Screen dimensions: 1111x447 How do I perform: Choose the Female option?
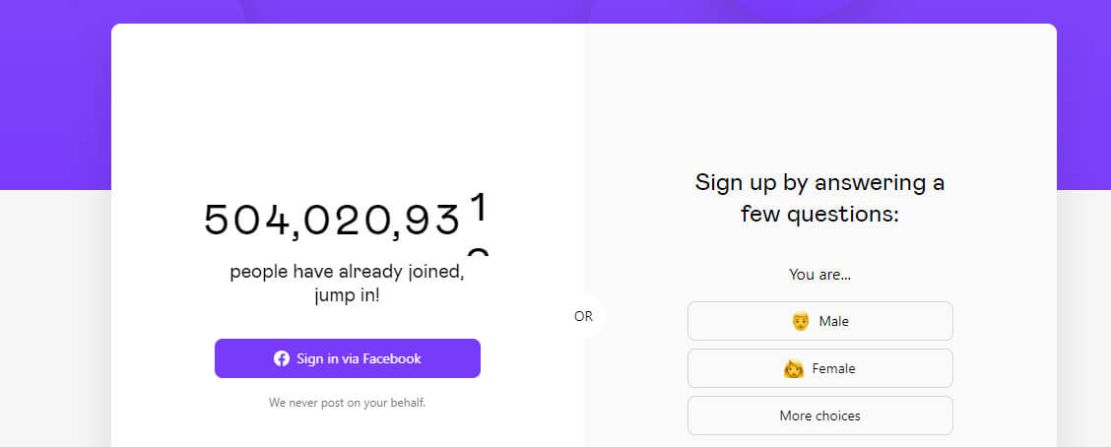819,368
